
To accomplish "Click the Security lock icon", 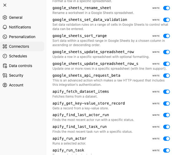I will (x=5, y=75).
